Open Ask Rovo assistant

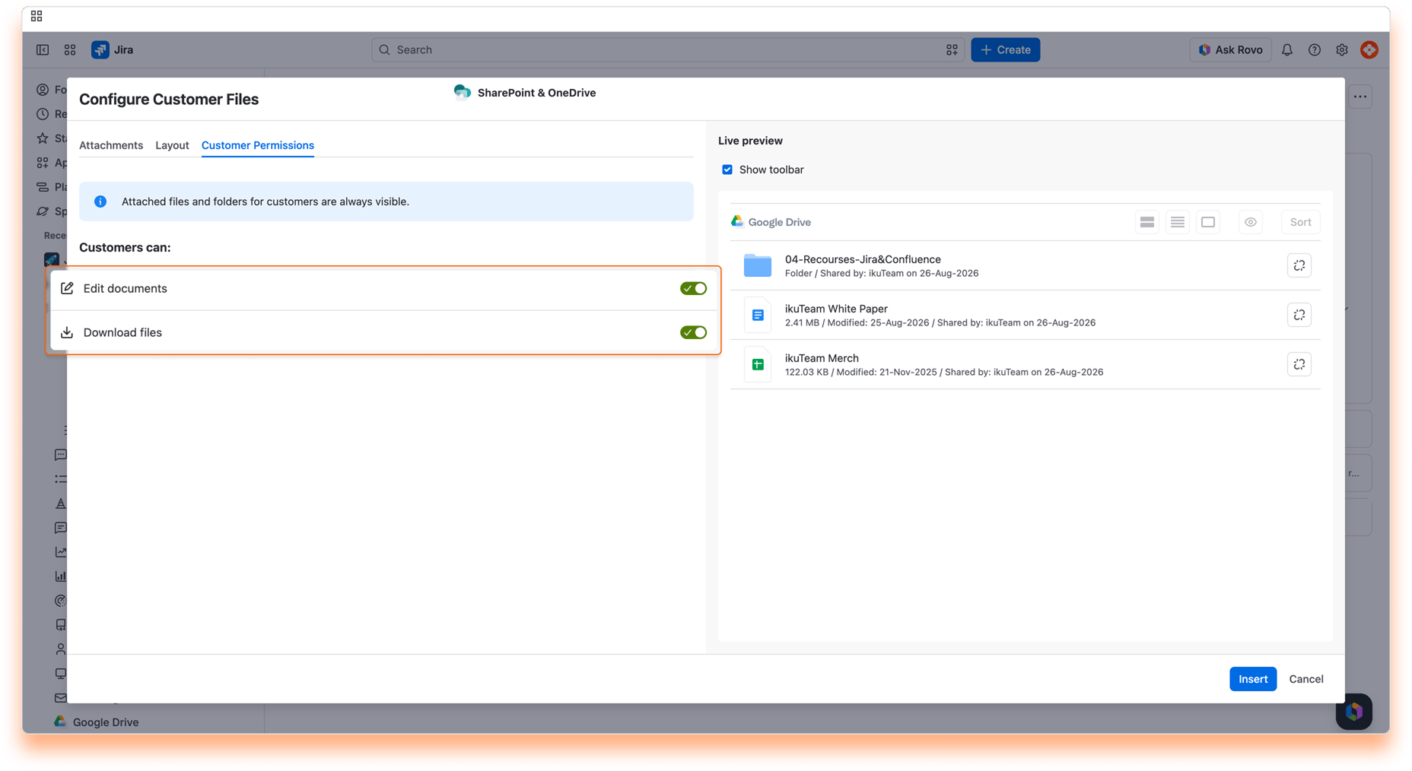[1230, 49]
